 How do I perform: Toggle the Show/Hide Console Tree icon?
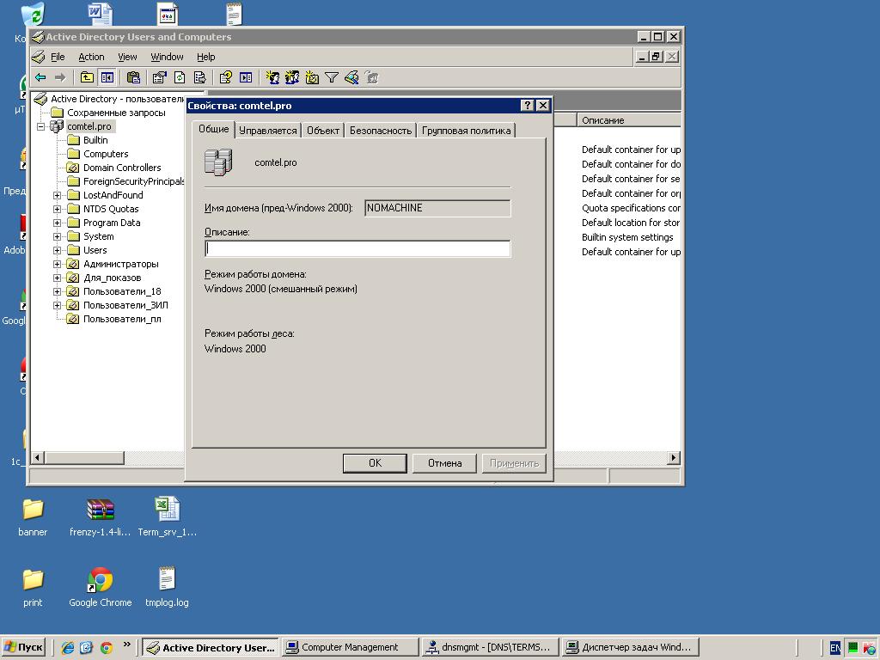(x=107, y=77)
